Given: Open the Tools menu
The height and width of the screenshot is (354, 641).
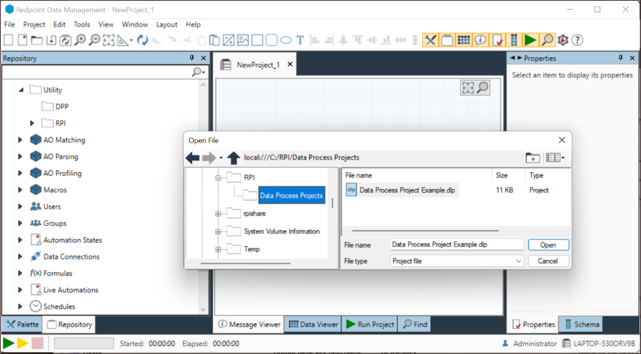Looking at the screenshot, I should click(82, 25).
